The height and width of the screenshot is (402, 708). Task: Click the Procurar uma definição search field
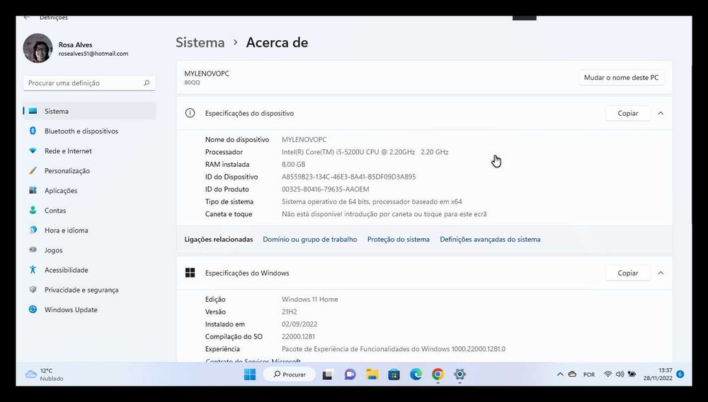89,83
